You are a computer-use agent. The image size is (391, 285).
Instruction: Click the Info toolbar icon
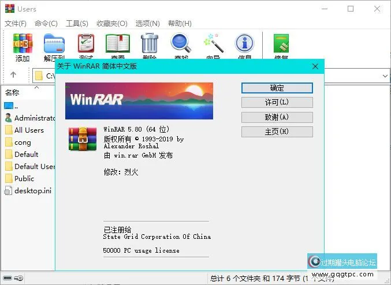[x=245, y=43]
